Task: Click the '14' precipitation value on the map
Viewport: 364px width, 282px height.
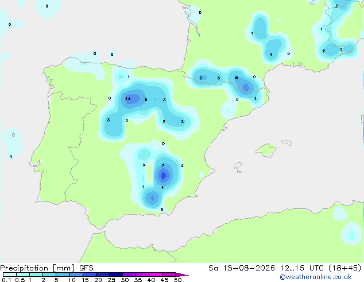Action: point(128,98)
